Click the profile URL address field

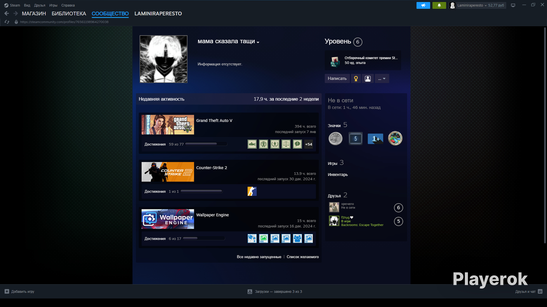tap(64, 22)
